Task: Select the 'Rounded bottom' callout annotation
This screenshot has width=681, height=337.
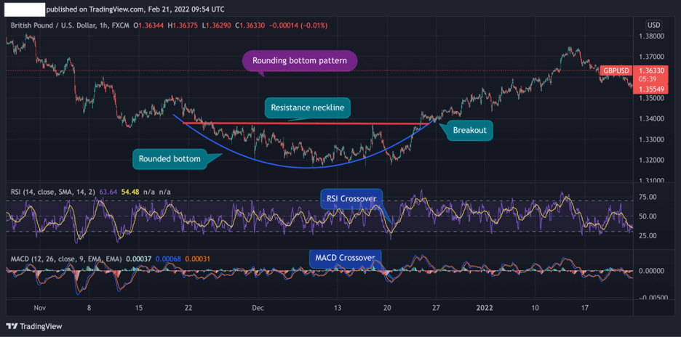Action: pos(170,159)
